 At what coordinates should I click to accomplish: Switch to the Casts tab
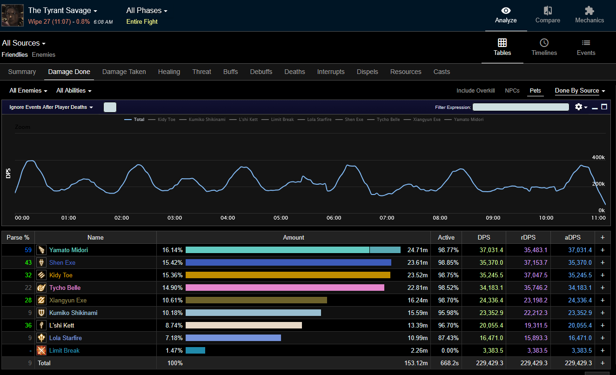[x=442, y=72]
